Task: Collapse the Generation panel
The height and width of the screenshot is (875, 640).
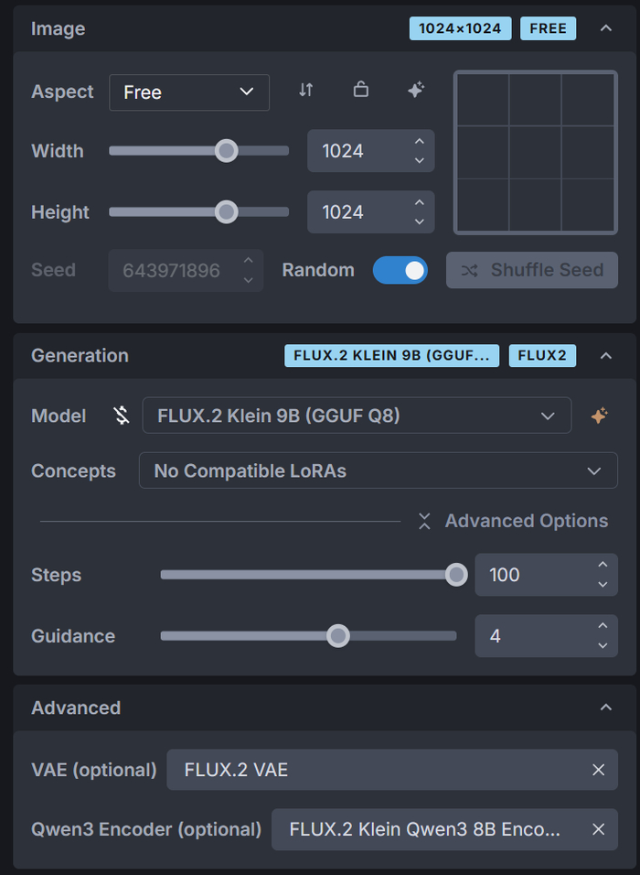Action: click(605, 355)
